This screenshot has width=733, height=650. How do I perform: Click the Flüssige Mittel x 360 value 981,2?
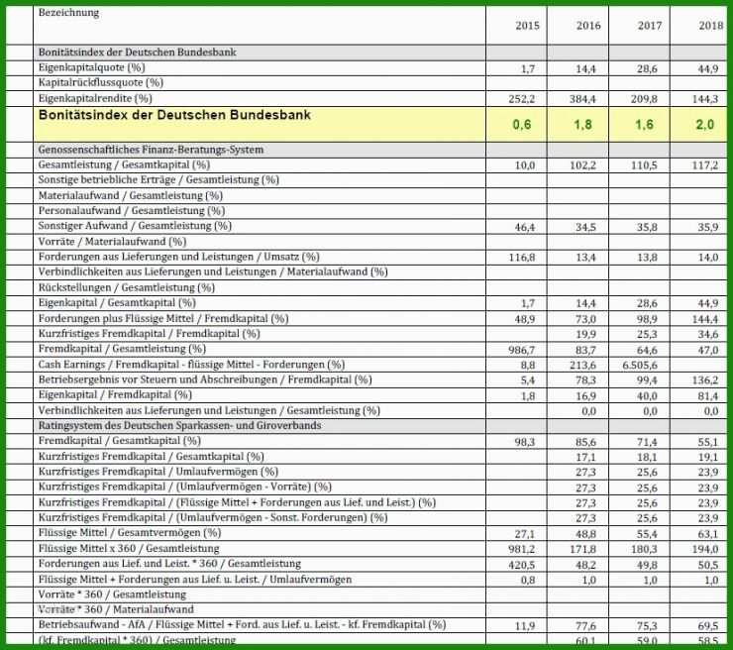point(522,550)
